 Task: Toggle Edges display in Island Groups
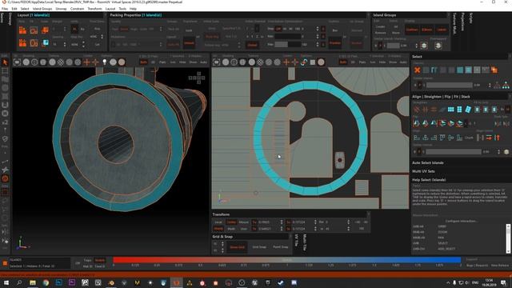click(427, 30)
